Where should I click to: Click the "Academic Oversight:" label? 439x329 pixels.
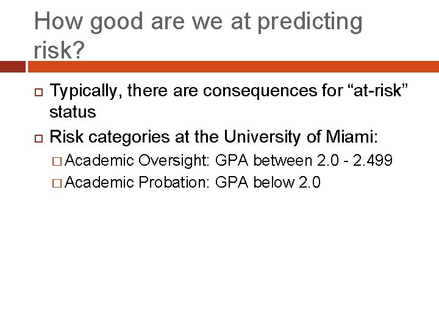click(x=138, y=161)
